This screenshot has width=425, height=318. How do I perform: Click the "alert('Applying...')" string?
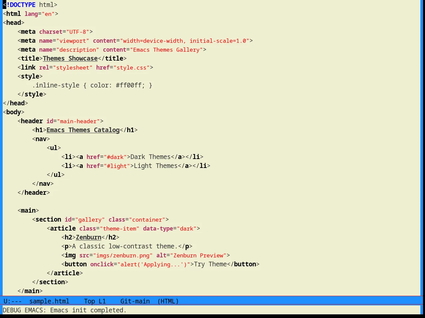tap(154, 264)
